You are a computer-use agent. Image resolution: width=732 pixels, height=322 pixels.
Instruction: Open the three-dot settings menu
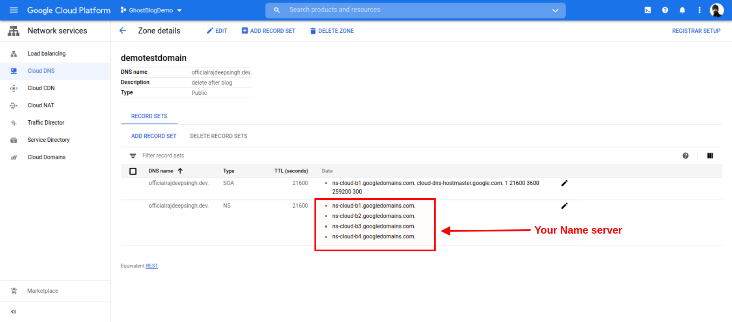click(700, 10)
